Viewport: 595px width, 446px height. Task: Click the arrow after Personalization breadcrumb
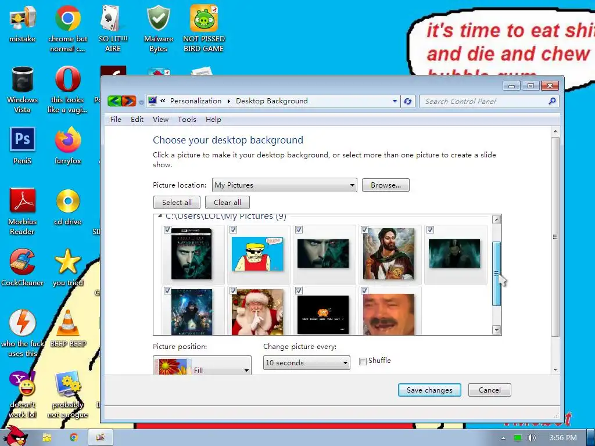coord(229,101)
